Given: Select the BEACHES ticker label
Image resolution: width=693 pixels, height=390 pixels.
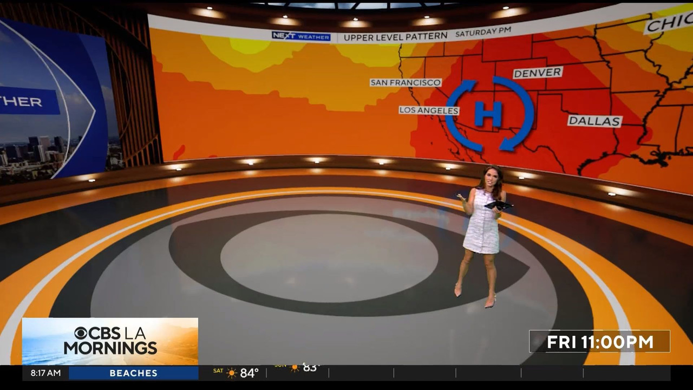Looking at the screenshot, I should tap(133, 373).
